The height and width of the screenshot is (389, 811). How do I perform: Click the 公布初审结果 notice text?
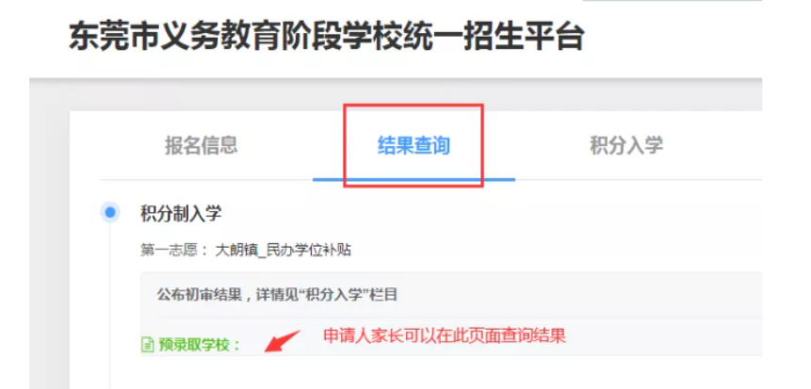click(277, 296)
